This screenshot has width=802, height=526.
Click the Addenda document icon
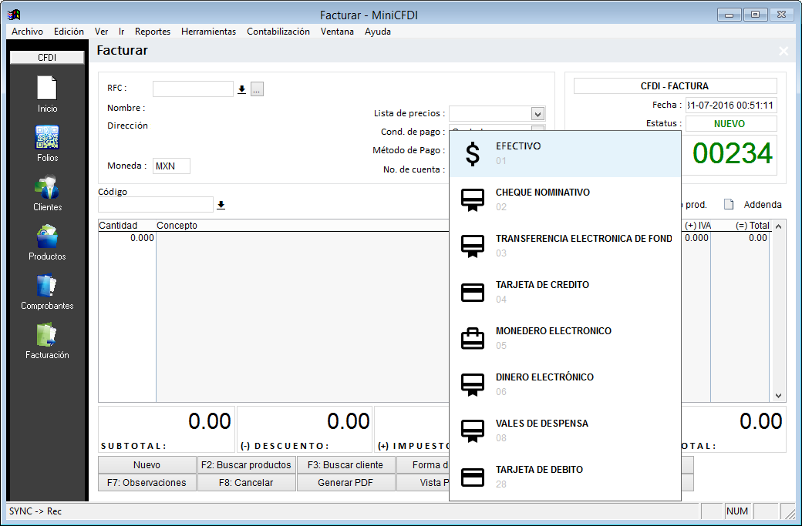point(729,204)
